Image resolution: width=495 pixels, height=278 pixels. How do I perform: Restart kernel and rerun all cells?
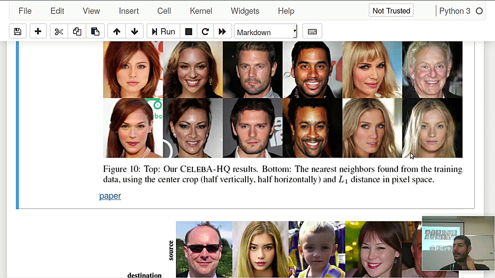222,32
